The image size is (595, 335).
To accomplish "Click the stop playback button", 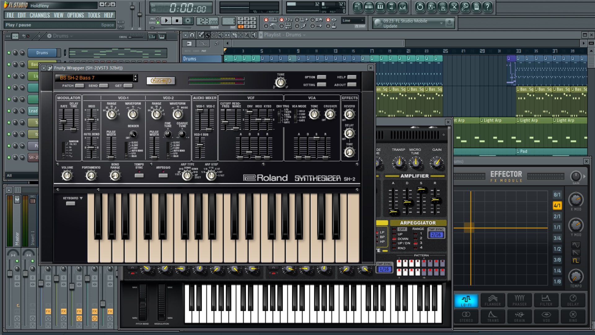I will point(177,21).
